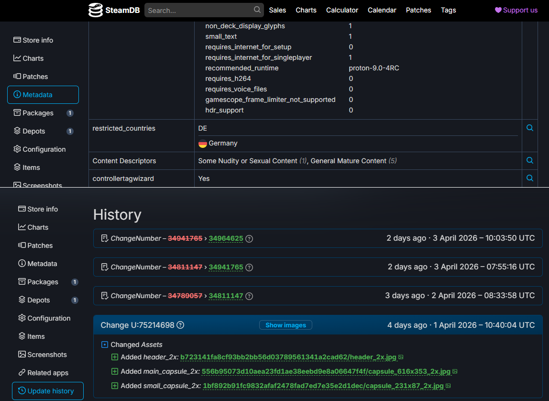This screenshot has width=549, height=401.
Task: Click image icon after header_2x.jpg link
Action: coord(401,357)
